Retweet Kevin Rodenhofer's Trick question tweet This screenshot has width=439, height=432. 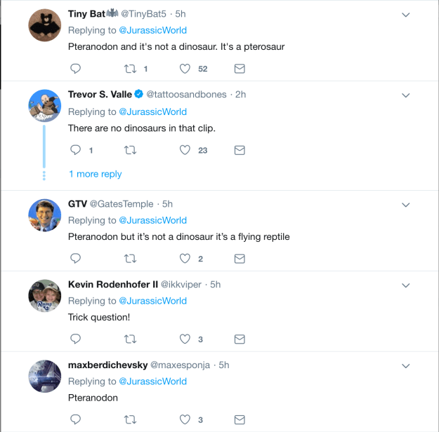[130, 339]
